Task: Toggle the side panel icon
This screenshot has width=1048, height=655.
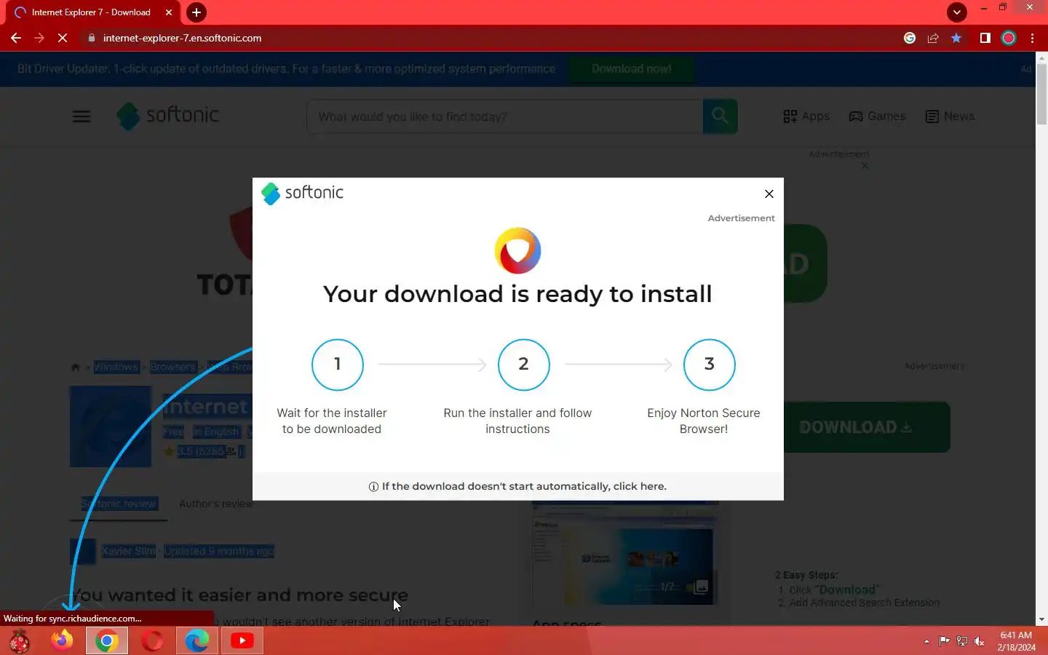Action: point(985,38)
